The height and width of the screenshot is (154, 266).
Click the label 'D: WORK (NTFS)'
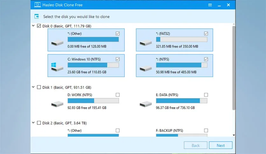pos(80,95)
